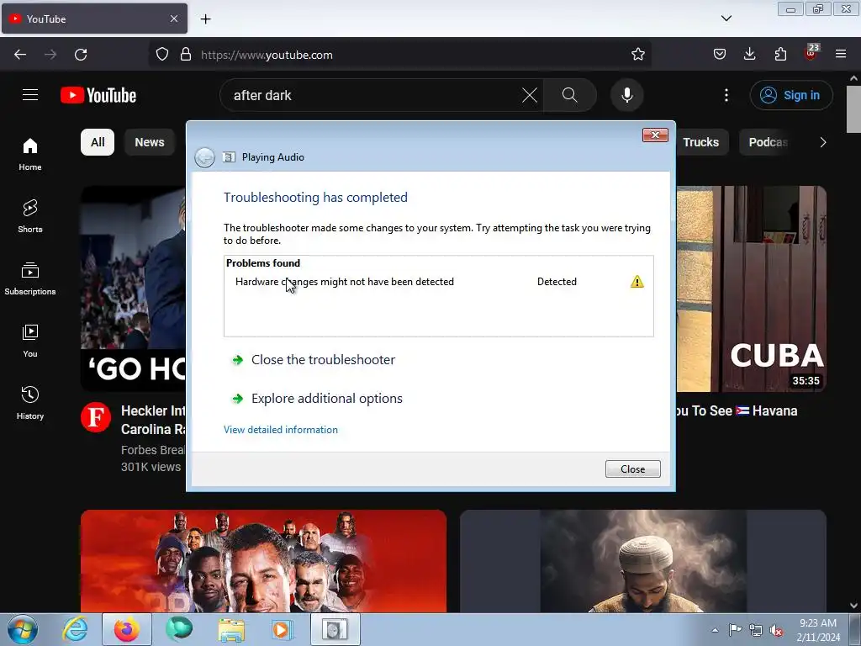
Task: Open the Forbes channel avatar
Action: [96, 417]
